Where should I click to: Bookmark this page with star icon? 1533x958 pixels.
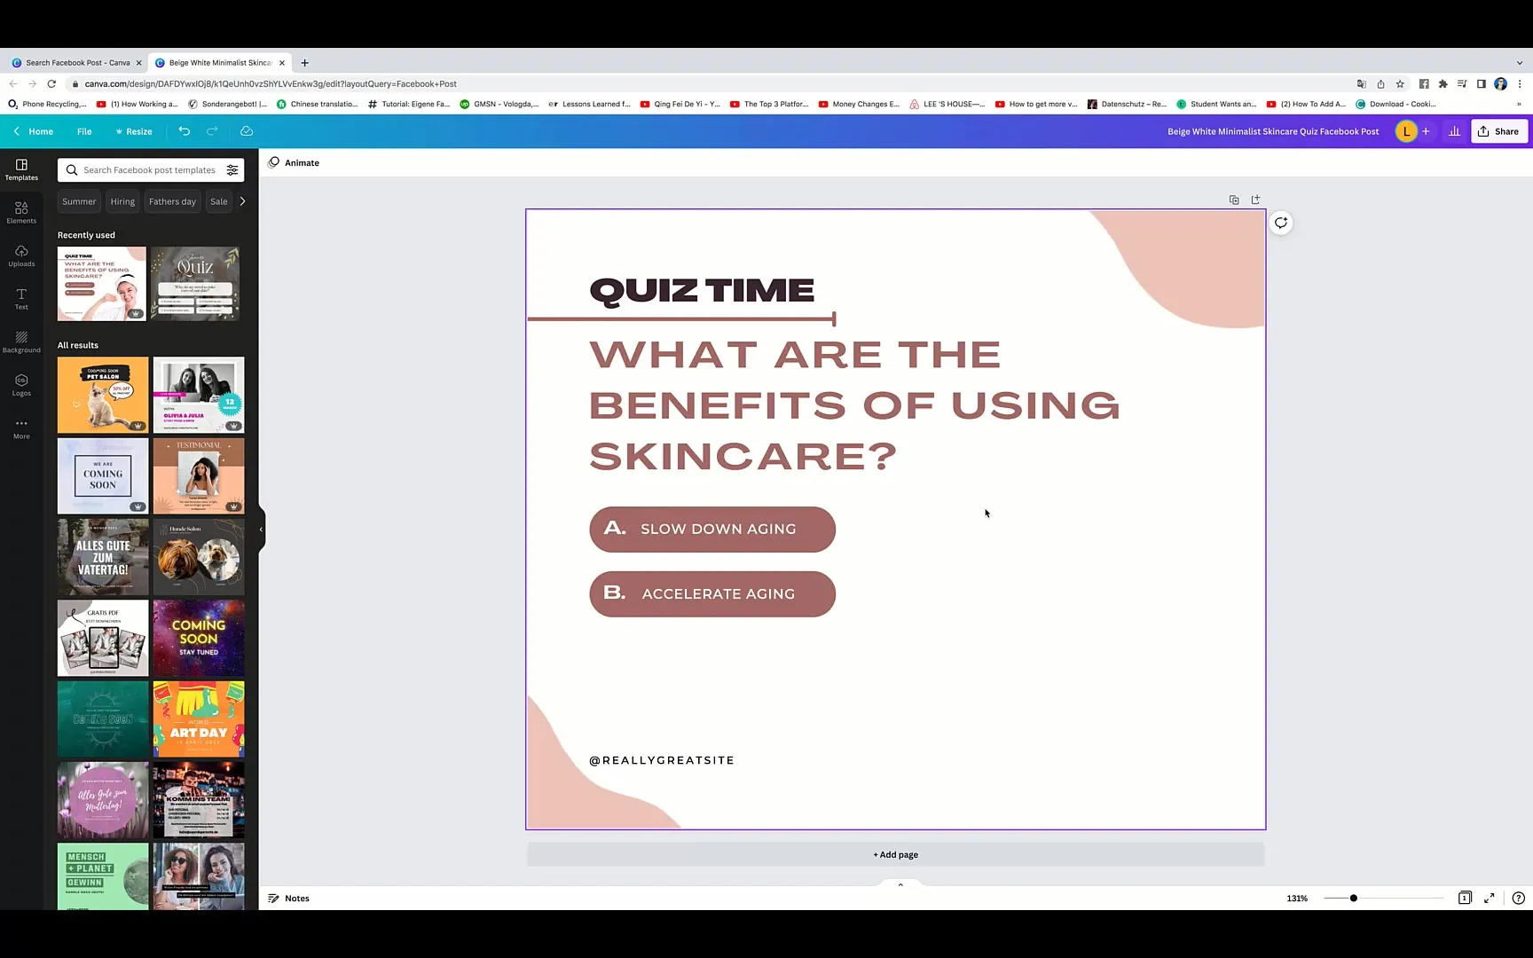[1400, 83]
